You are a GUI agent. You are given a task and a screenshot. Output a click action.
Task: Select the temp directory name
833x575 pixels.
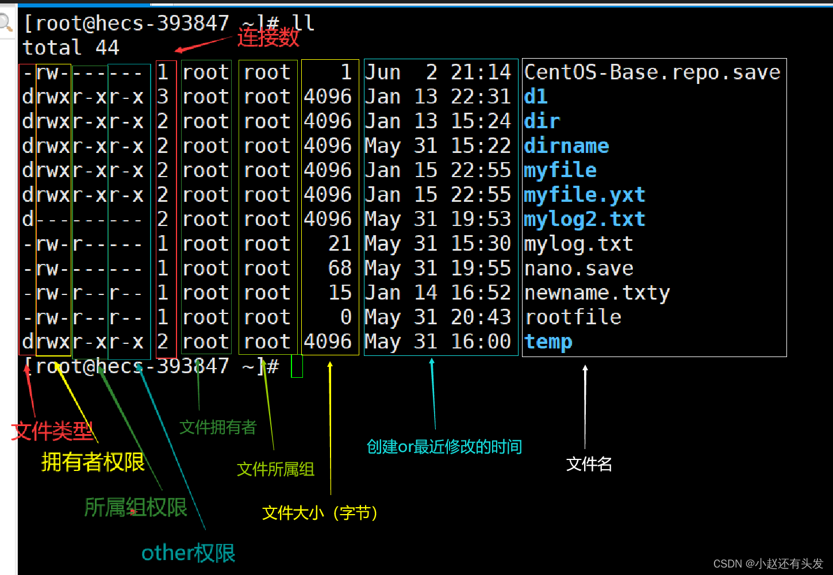click(548, 342)
